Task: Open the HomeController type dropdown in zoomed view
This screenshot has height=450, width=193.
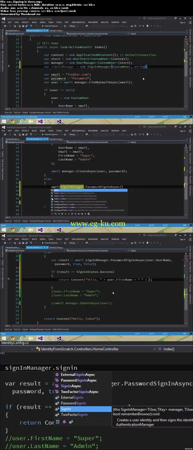Action: click(x=96, y=349)
